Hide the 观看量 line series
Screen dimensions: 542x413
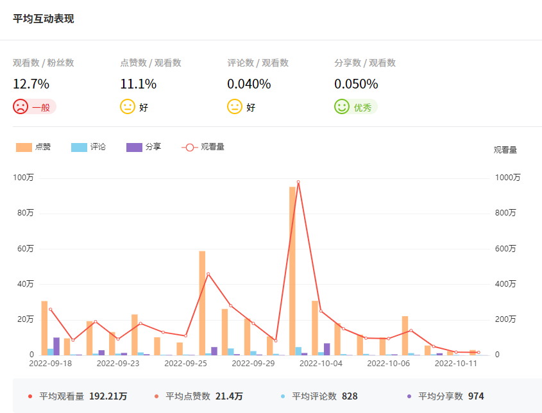[x=203, y=147]
